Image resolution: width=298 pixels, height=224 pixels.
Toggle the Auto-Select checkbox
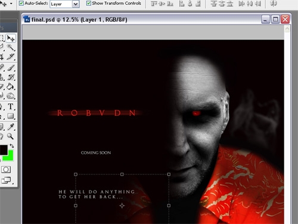pos(21,3)
